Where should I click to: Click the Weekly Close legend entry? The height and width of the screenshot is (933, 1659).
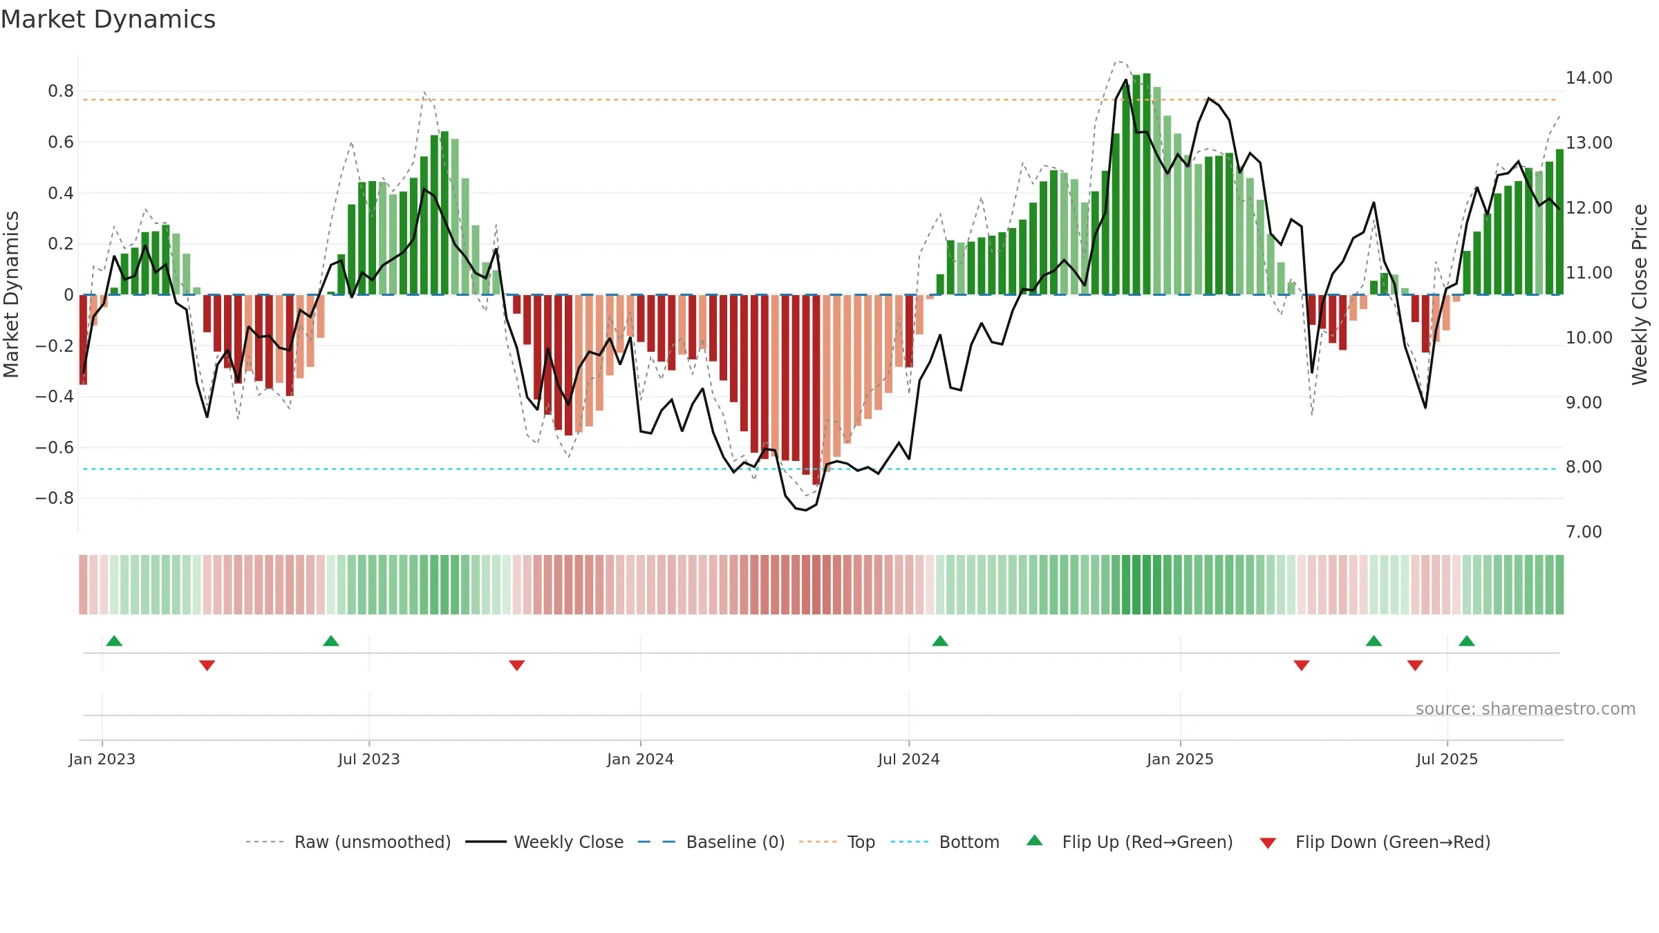pos(545,842)
